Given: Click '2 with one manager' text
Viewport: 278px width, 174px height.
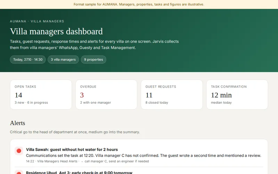Looking at the screenshot, I should (x=95, y=103).
